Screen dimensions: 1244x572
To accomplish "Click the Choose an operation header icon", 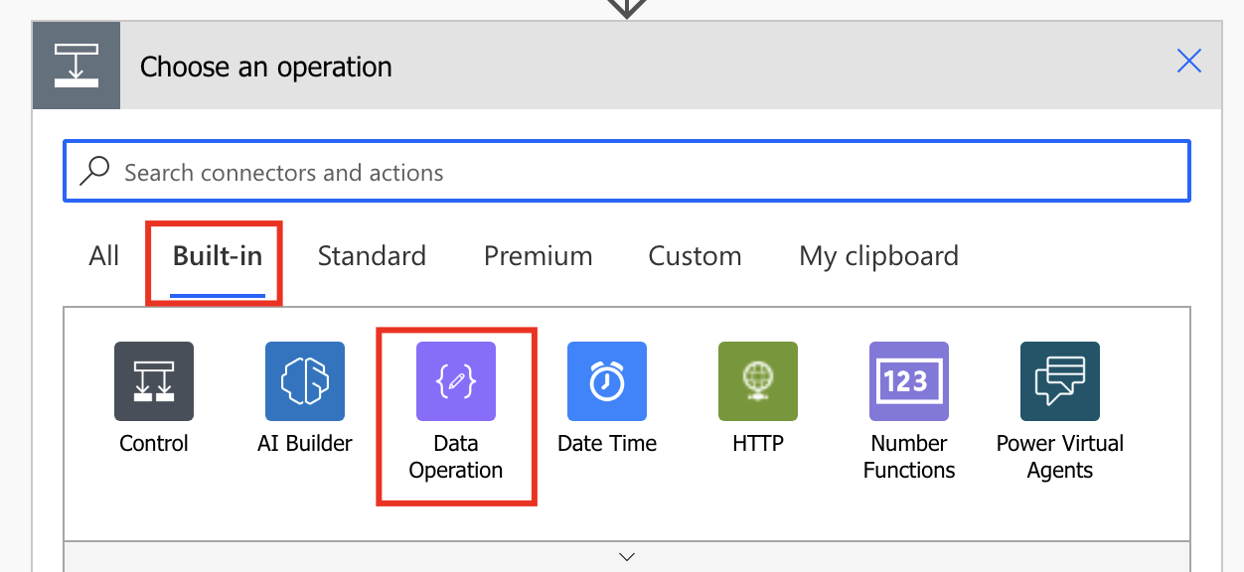I will [77, 66].
